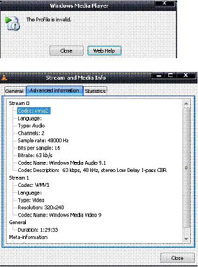Maximize the Stream and Media Info window
This screenshot has width=198, height=267.
[x=170, y=75]
